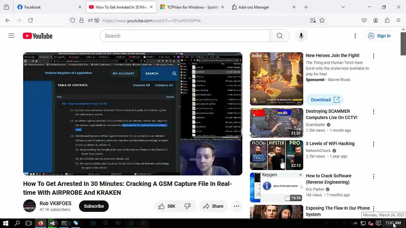Screen dimensions: 406x228
Task: Open options for Destroying SCAMMER Computers video
Action: (x=373, y=112)
